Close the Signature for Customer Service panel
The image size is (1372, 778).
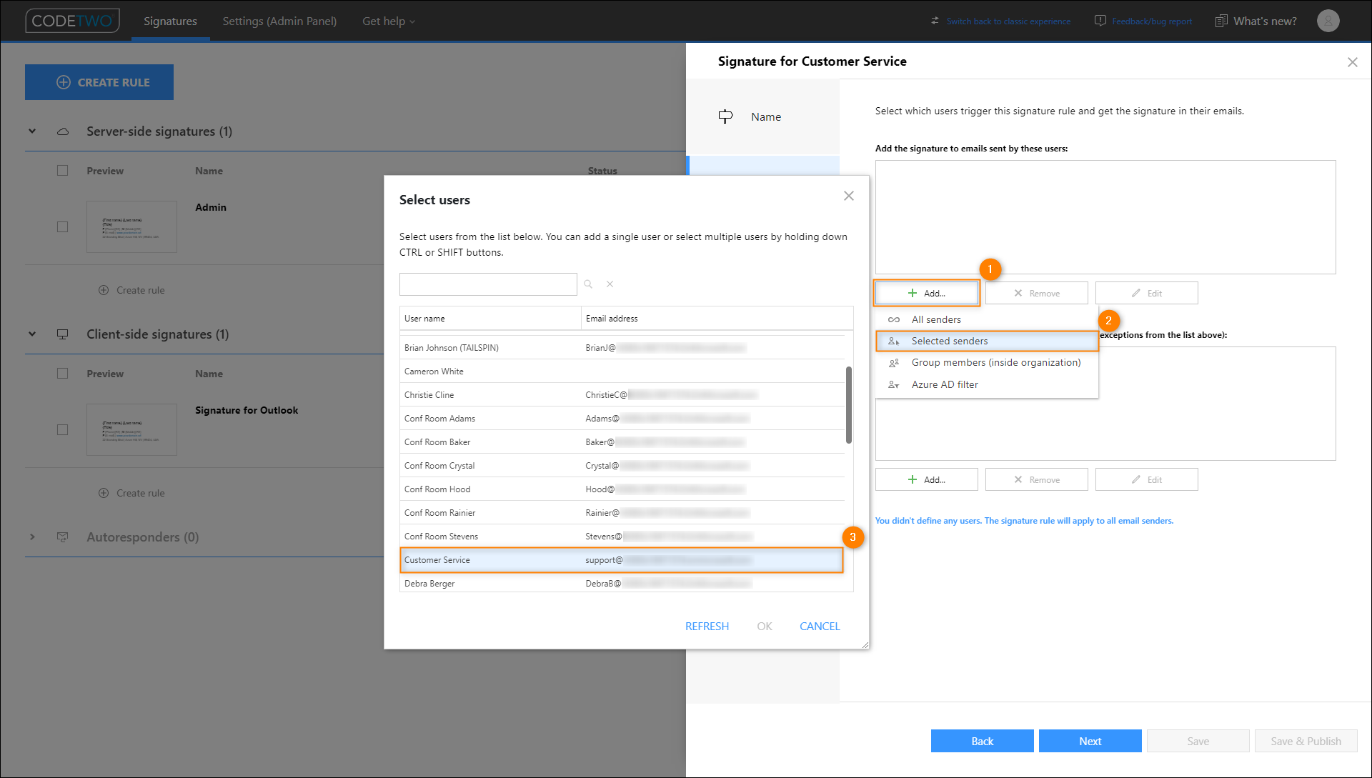coord(1352,62)
